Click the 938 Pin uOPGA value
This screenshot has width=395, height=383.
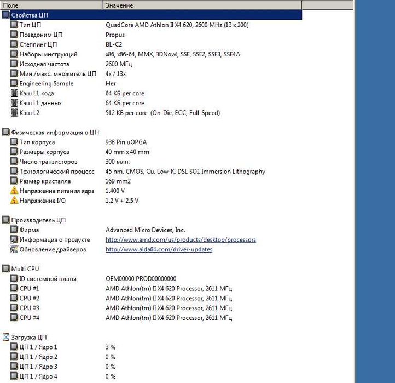[126, 142]
